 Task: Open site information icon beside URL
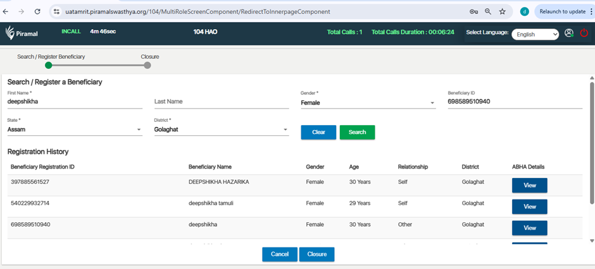click(56, 11)
